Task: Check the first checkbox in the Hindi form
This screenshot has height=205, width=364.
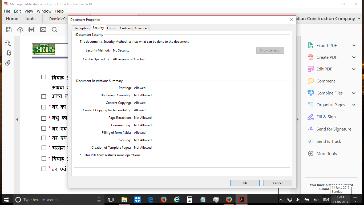Action: (x=44, y=77)
